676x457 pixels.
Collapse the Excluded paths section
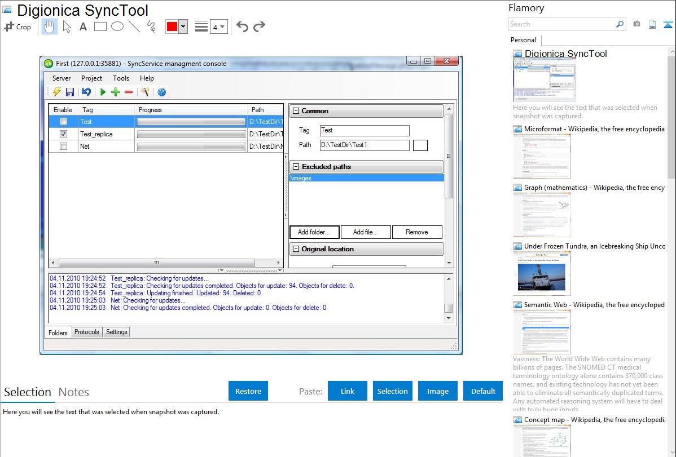point(296,166)
